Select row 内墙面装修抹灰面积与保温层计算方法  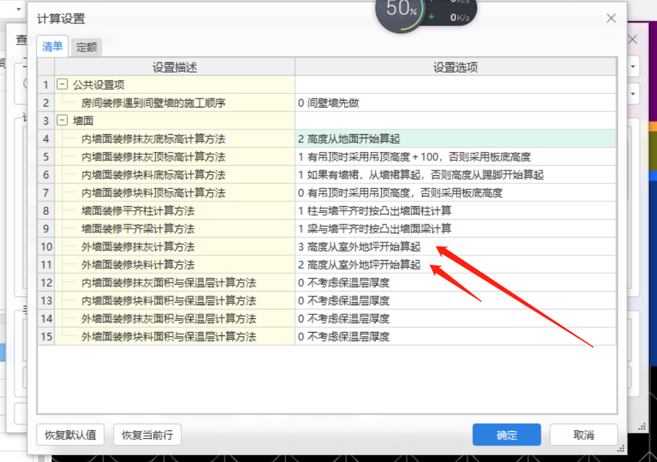[175, 283]
